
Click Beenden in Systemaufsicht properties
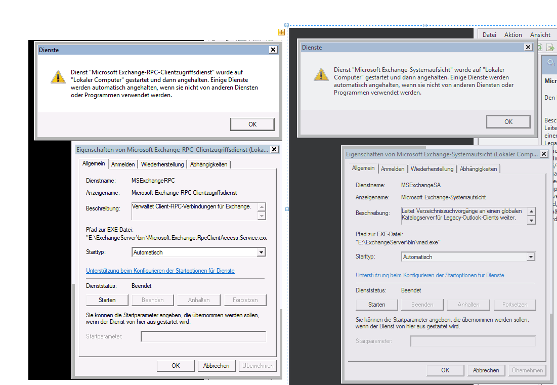(422, 305)
